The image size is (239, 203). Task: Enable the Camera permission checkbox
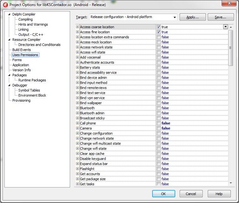(x=158, y=128)
